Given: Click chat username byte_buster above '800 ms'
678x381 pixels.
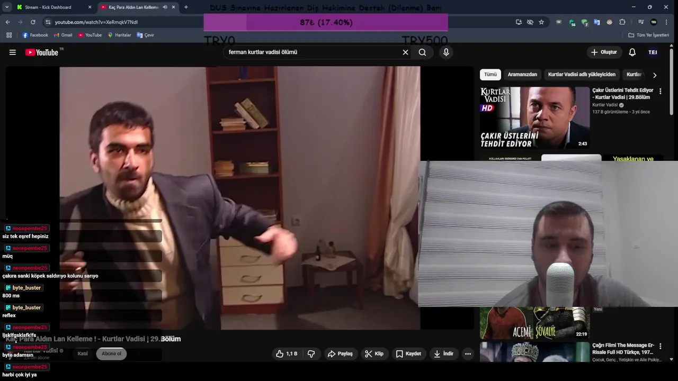Looking at the screenshot, I should pyautogui.click(x=26, y=288).
